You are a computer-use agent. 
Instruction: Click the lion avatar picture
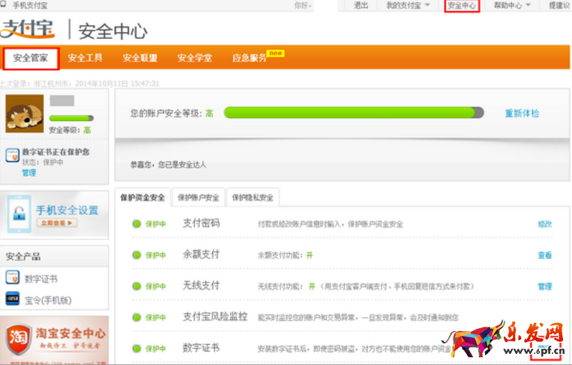pos(24,113)
